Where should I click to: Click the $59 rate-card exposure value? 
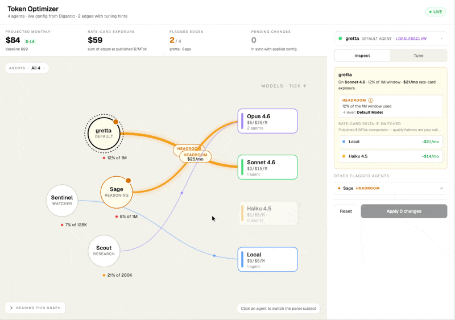coord(95,40)
